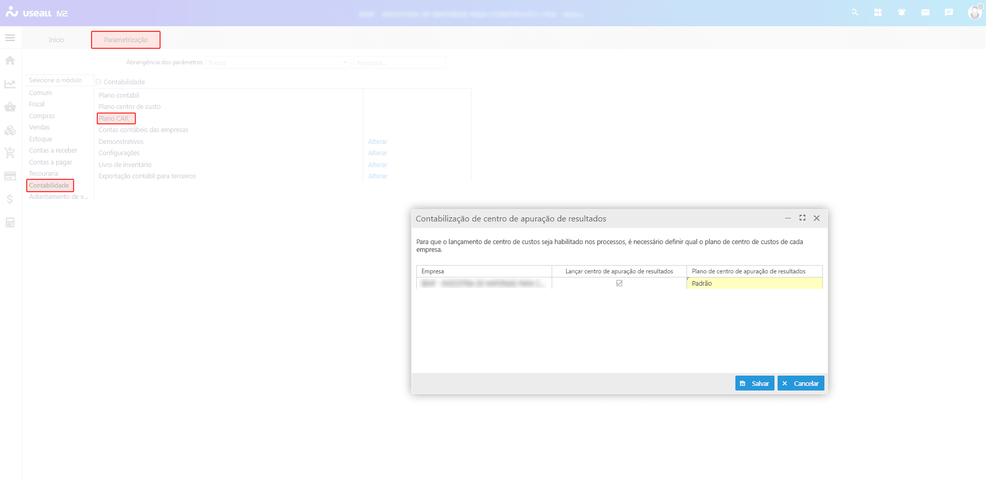986x483 pixels.
Task: Click the Pesquisa search input field
Action: (399, 63)
